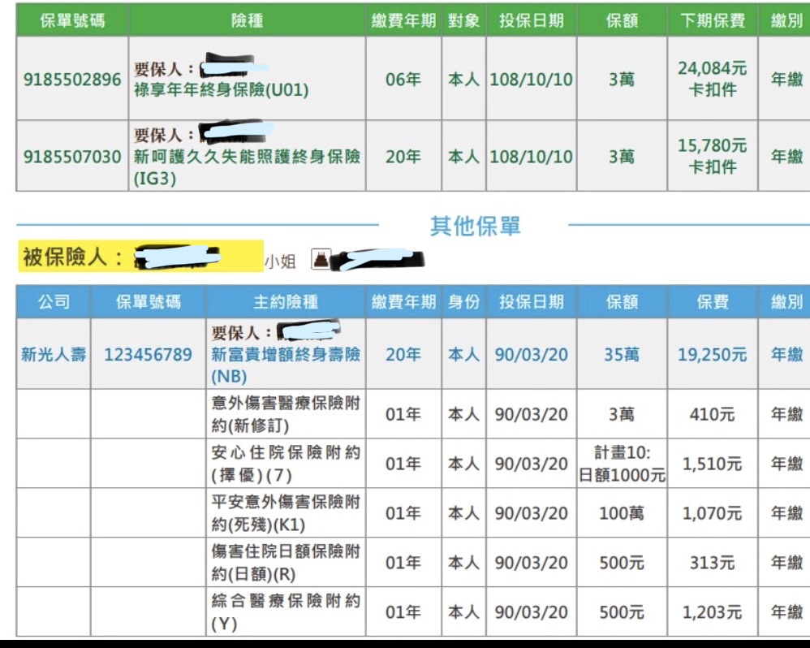The image size is (810, 648).
Task: Select the 安心住院保險附約 rider name
Action: [286, 463]
